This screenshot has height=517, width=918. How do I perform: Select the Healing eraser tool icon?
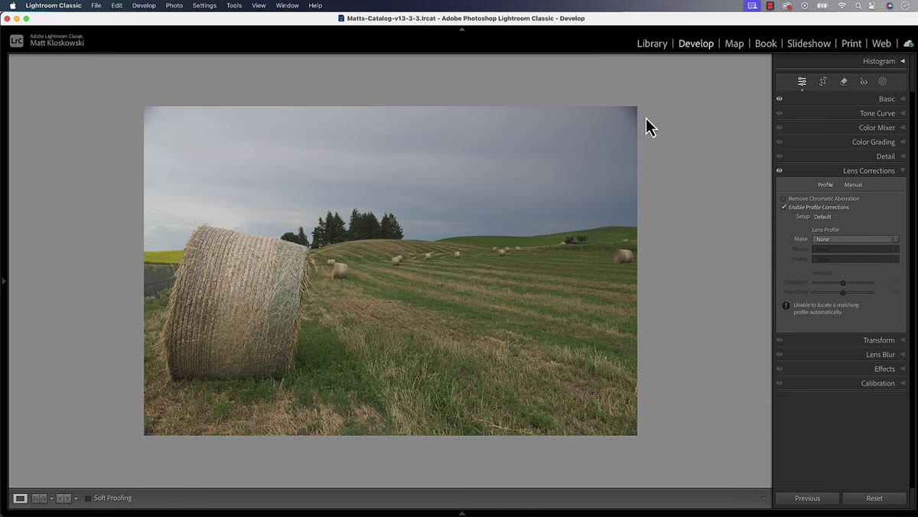844,81
